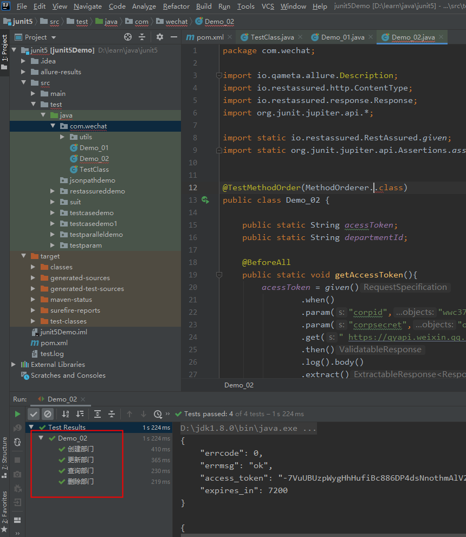Image resolution: width=466 pixels, height=537 pixels.
Task: Hide the Project panel with the minus icon
Action: [174, 37]
